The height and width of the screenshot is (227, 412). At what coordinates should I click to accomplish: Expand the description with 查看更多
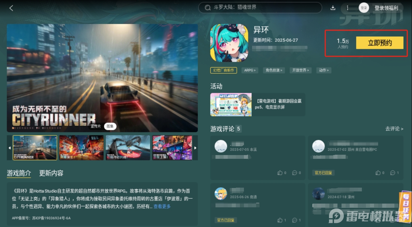pos(162,206)
